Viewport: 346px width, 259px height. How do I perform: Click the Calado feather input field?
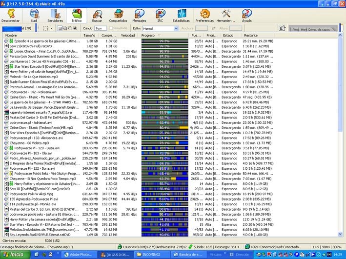tap(101, 28)
